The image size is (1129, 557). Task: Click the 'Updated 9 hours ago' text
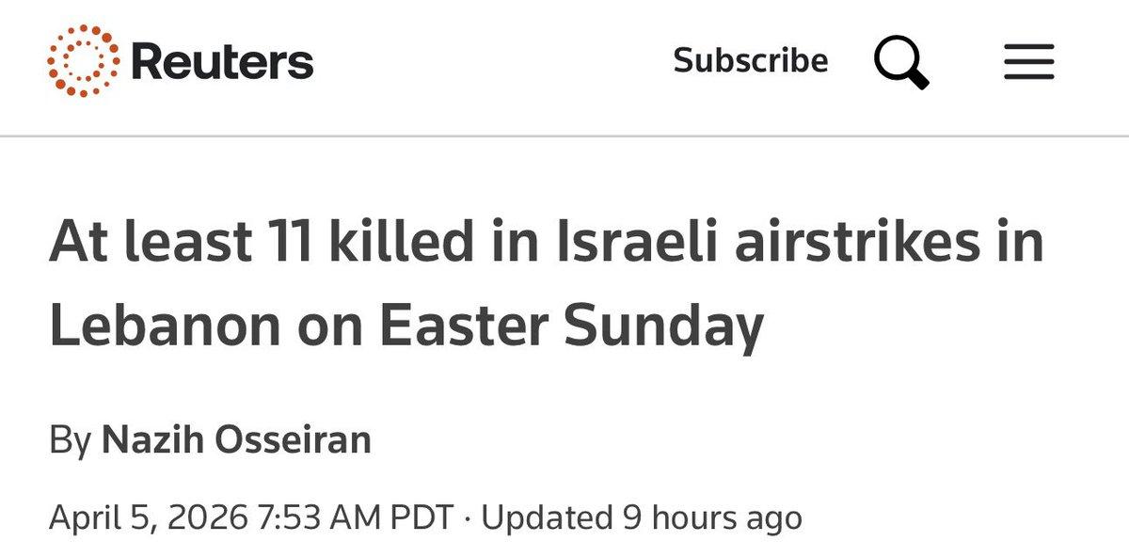642,517
